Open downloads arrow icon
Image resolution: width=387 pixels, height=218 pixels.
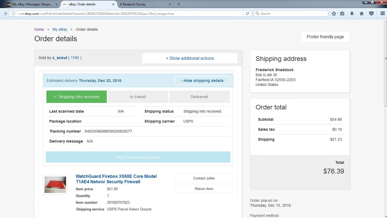click(352, 13)
